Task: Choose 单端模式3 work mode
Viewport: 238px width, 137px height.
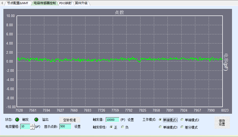Action: click(x=160, y=127)
